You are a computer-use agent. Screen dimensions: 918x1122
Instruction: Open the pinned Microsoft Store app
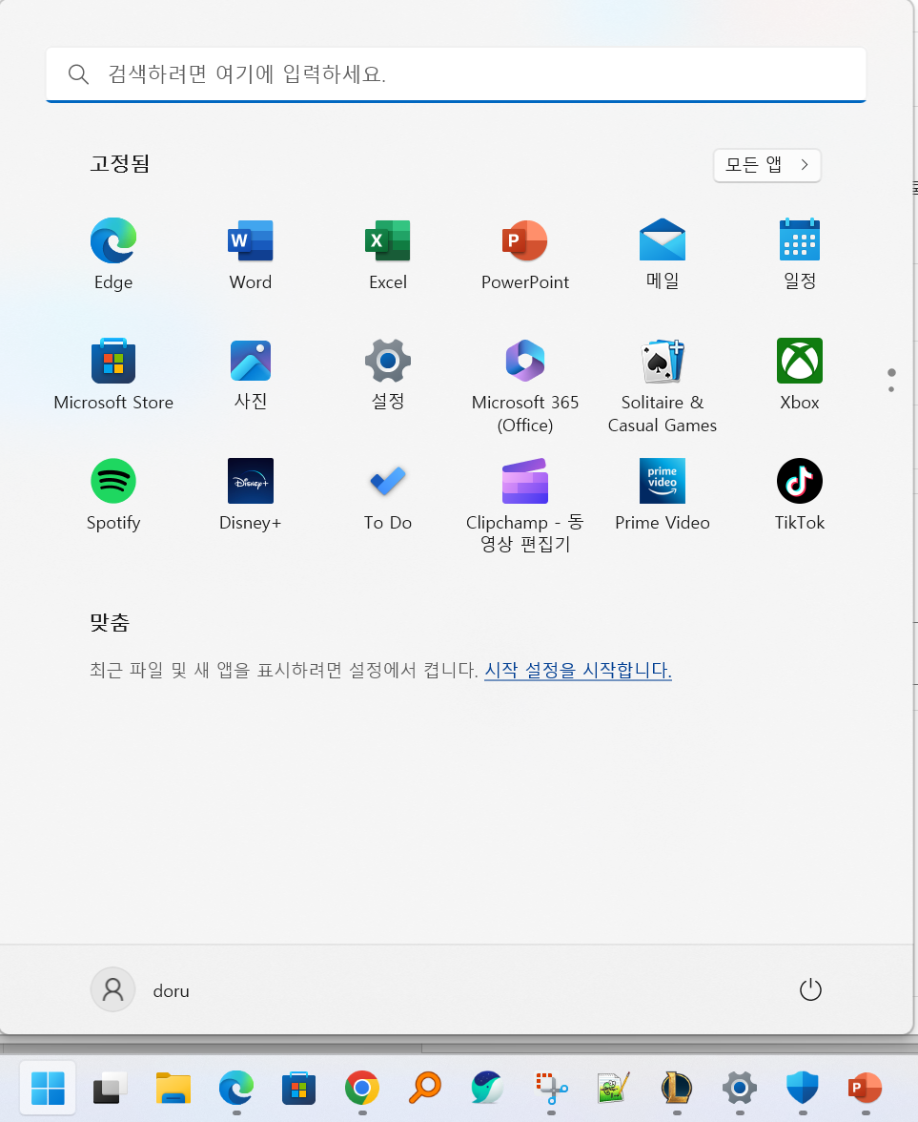coord(112,374)
